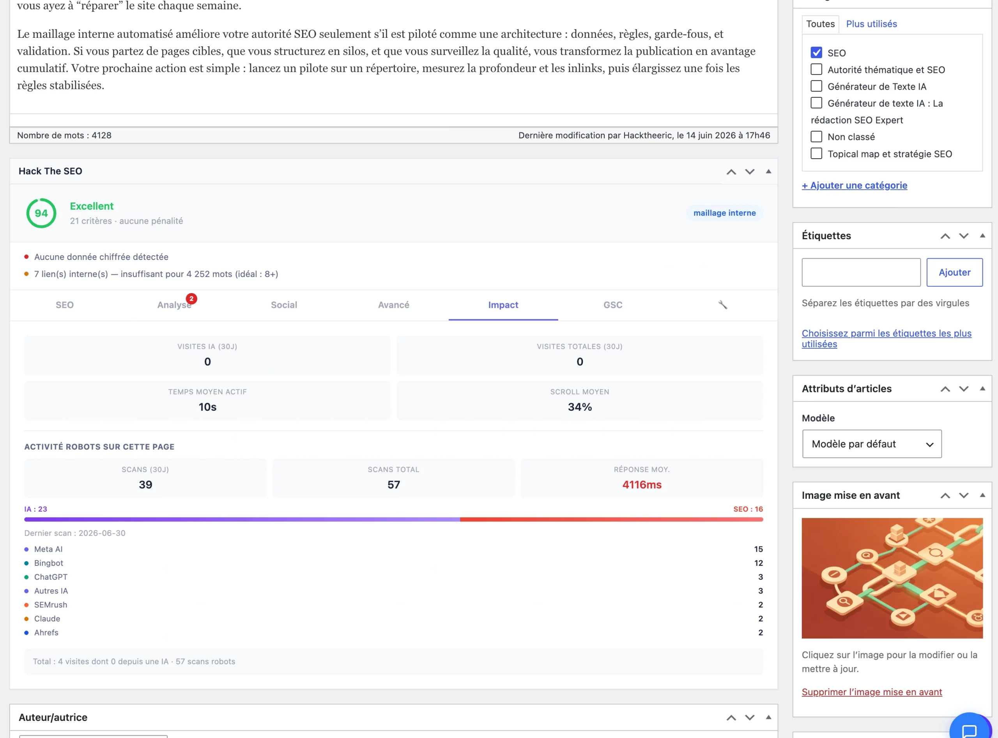The height and width of the screenshot is (738, 998).
Task: Click 'Aucune donnée chiffrée détectée' warning
Action: click(x=101, y=257)
